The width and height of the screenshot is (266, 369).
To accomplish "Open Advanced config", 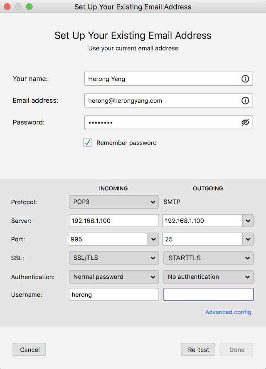I will click(228, 312).
